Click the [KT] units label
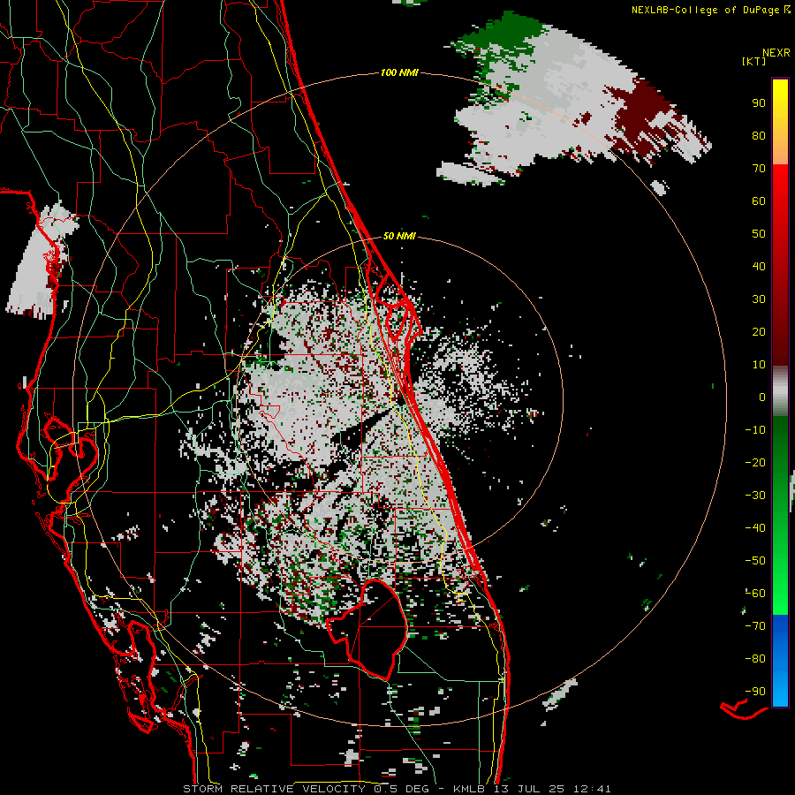Viewport: 795px width, 795px height. coord(753,61)
